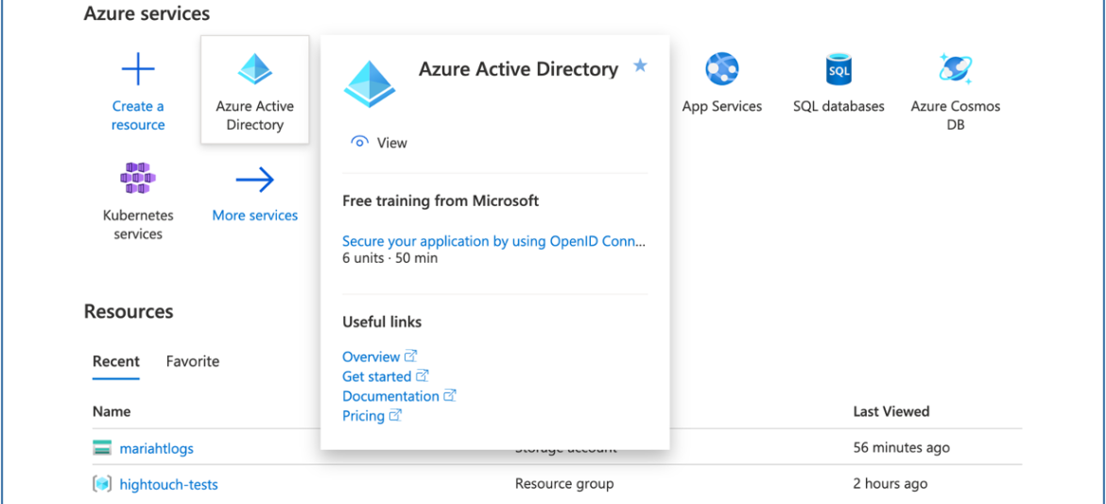Open the Azure Cosmos DB icon

[956, 69]
